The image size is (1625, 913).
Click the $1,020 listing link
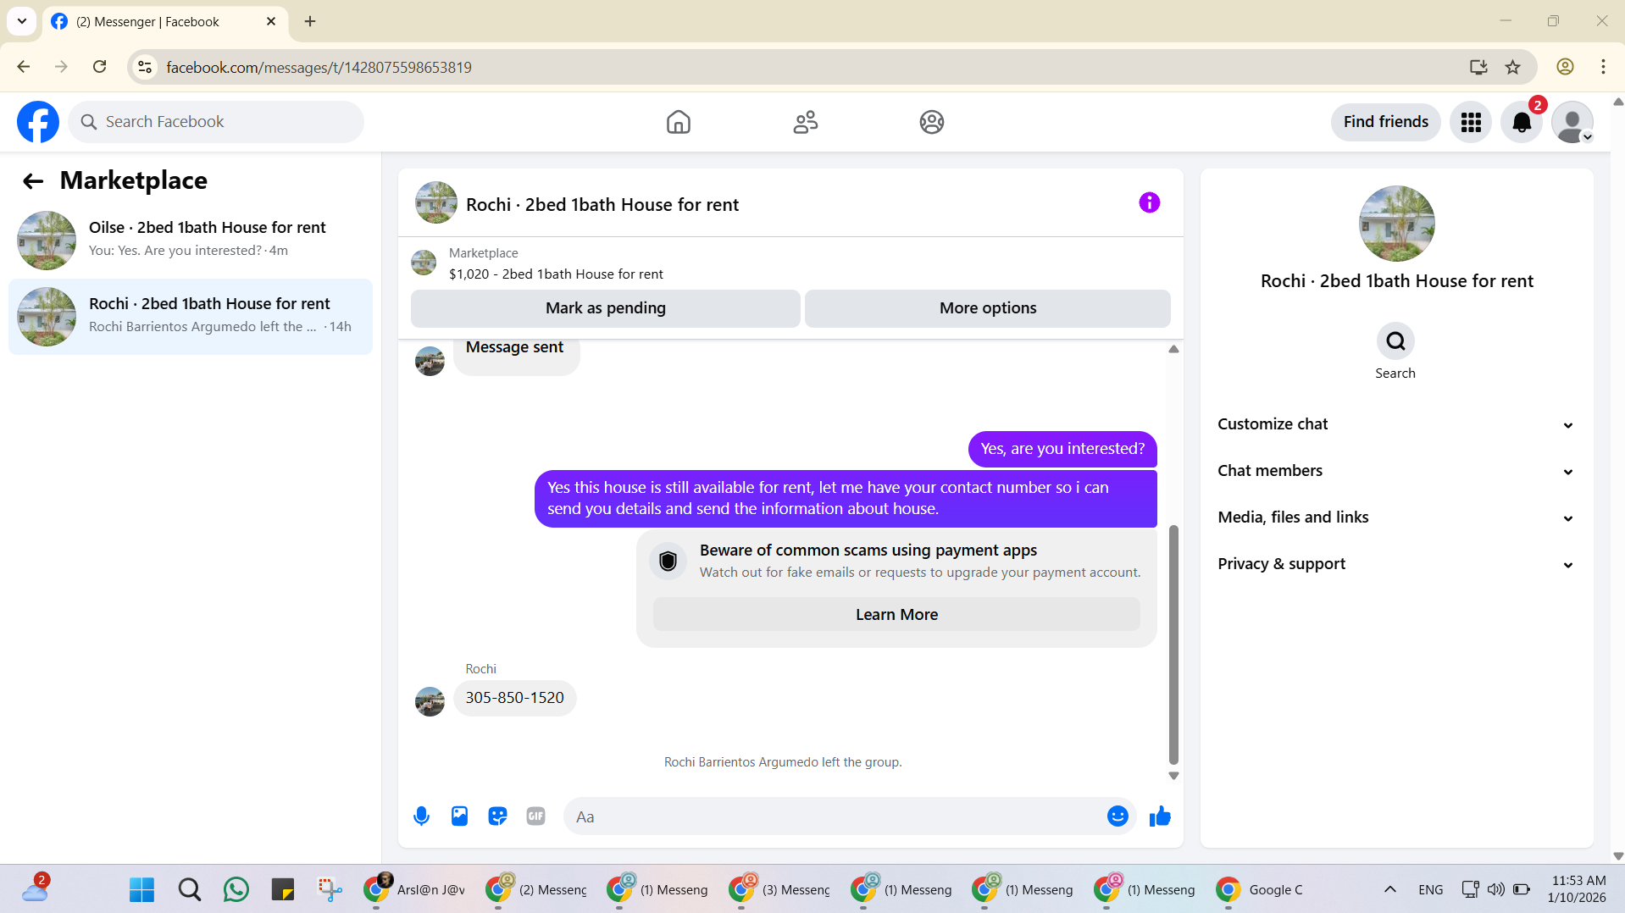coord(556,274)
